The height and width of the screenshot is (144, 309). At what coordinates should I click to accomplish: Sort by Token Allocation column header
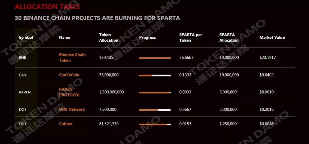click(x=109, y=38)
